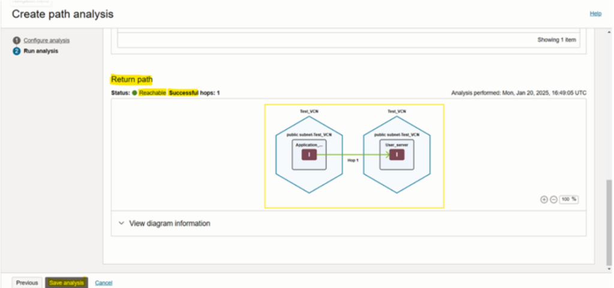Click the 100 % zoom level field
This screenshot has width=614, height=288.
[x=568, y=199]
